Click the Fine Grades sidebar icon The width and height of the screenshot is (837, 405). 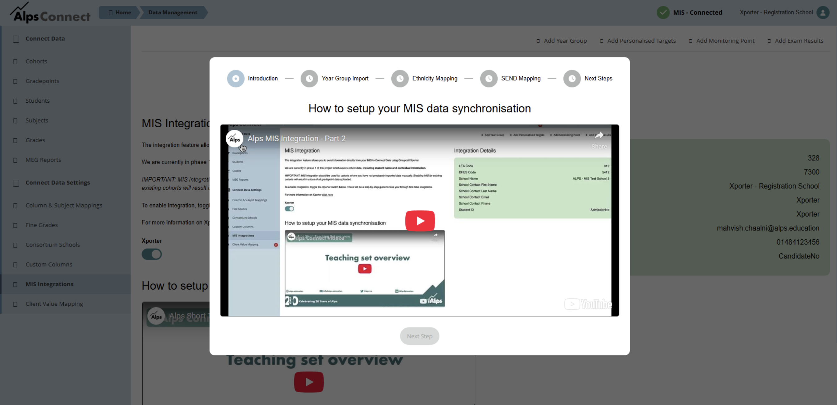click(x=15, y=225)
